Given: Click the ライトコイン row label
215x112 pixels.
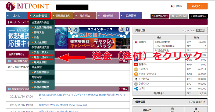Looking at the screenshot, I should [144, 84].
